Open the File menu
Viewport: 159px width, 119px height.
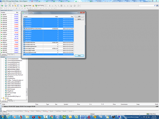point(2,3)
